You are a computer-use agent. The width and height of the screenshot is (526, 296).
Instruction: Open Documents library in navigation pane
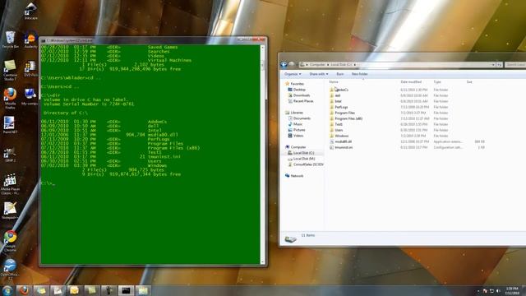pos(299,118)
